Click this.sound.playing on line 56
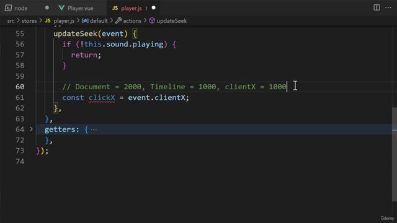397x223 pixels. tap(124, 45)
